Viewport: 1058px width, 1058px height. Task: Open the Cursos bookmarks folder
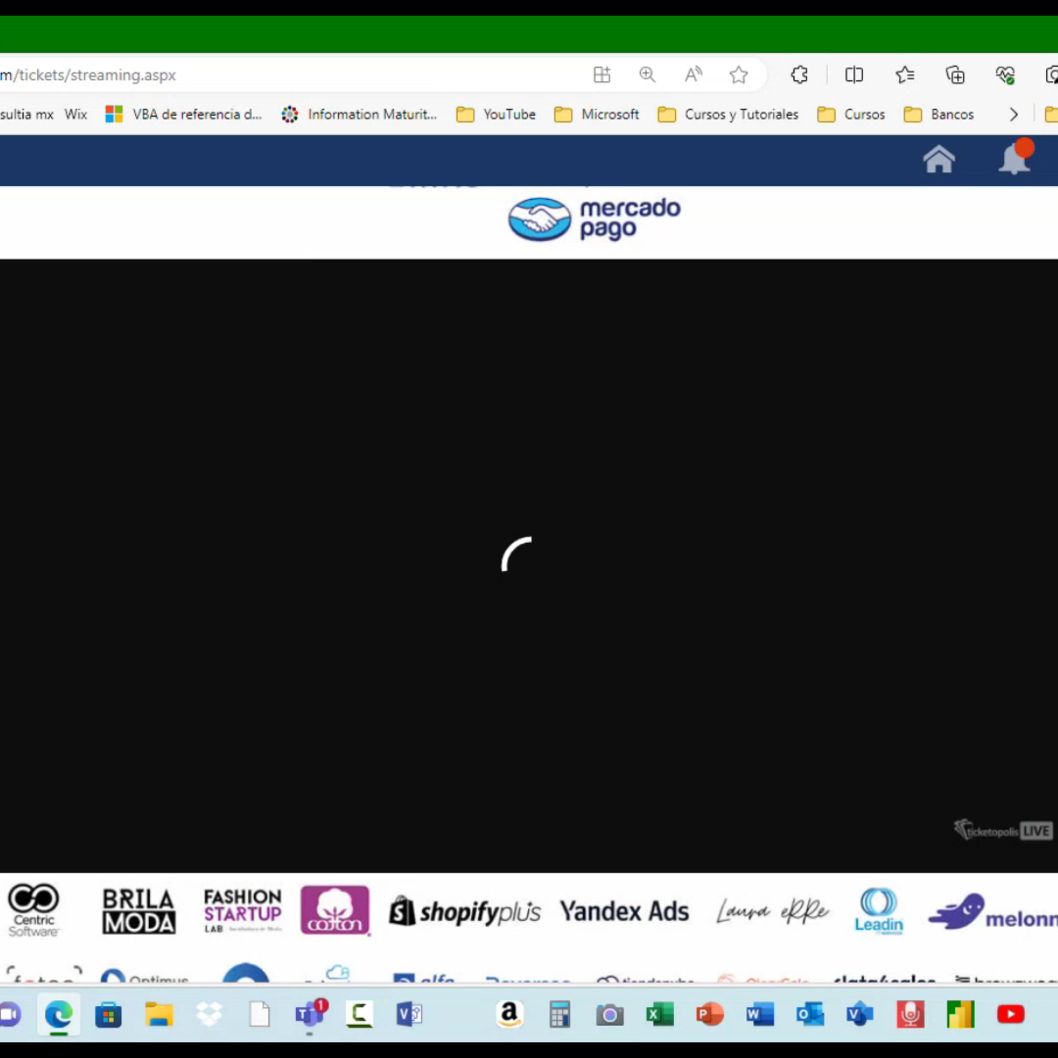tap(851, 115)
